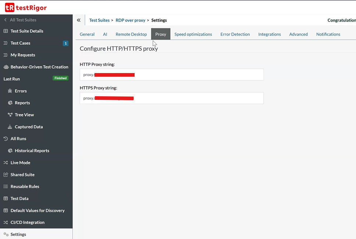This screenshot has width=356, height=239.
Task: Follow the Test Suites breadcrumb link
Action: [99, 20]
